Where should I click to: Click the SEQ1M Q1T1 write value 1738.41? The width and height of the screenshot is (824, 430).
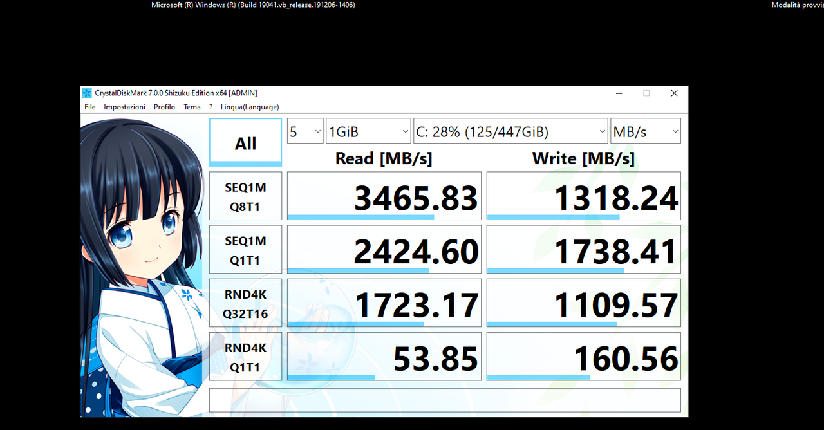tap(584, 249)
